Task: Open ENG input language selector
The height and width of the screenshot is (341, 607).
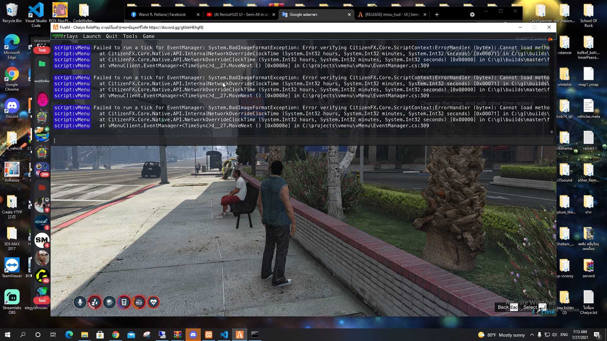Action: [x=564, y=335]
